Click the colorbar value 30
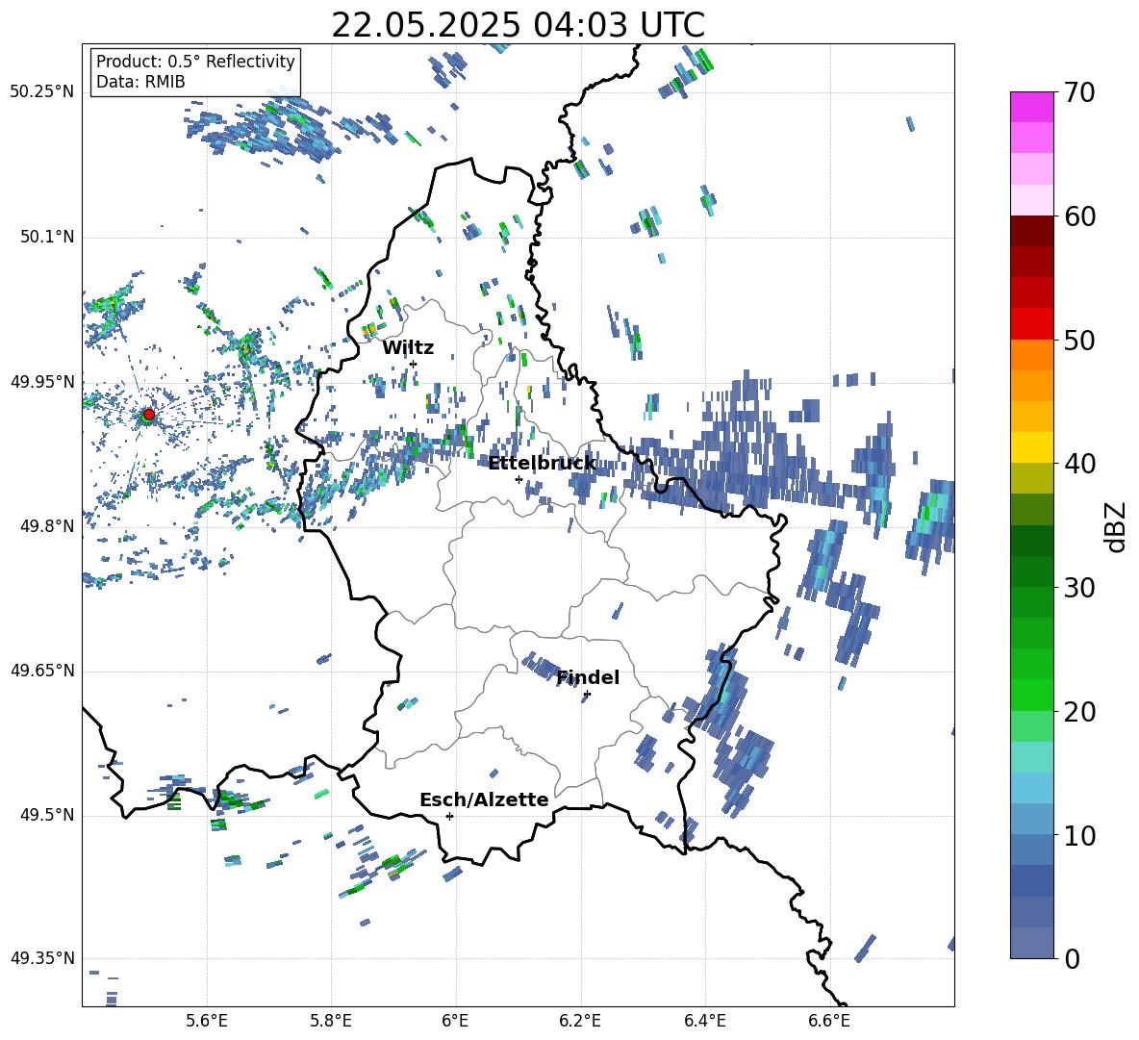Screen dimensions: 1139x1040 [1079, 588]
